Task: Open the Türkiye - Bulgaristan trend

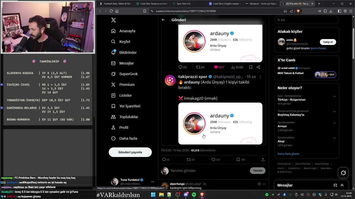Action: (291, 100)
